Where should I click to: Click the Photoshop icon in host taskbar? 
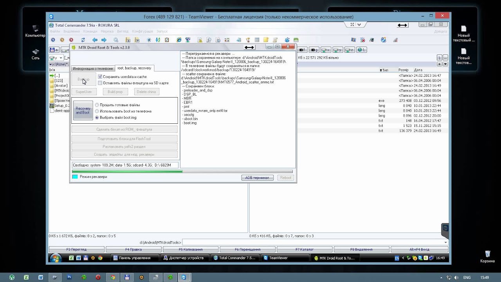(70, 277)
